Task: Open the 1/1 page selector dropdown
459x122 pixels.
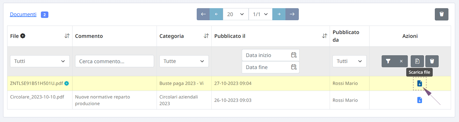Action: point(260,14)
